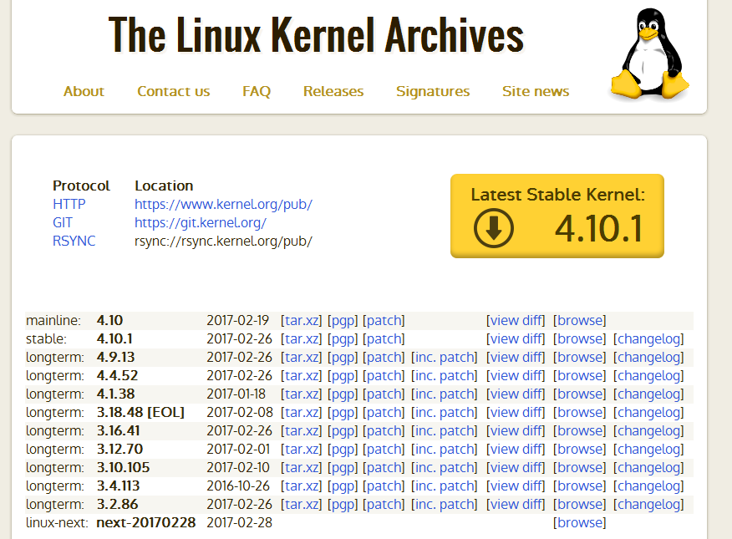The width and height of the screenshot is (732, 539).
Task: Open patch for longterm 4.1.38
Action: [384, 394]
